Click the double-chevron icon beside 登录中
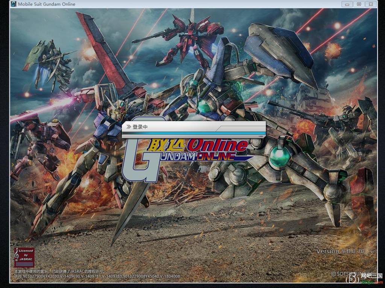 pos(129,127)
